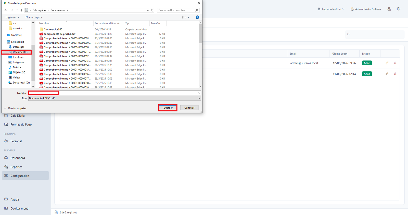Image resolution: width=408 pixels, height=215 pixels.
Task: Open the user add icon beside Administrador Sistema
Action: 389,9
